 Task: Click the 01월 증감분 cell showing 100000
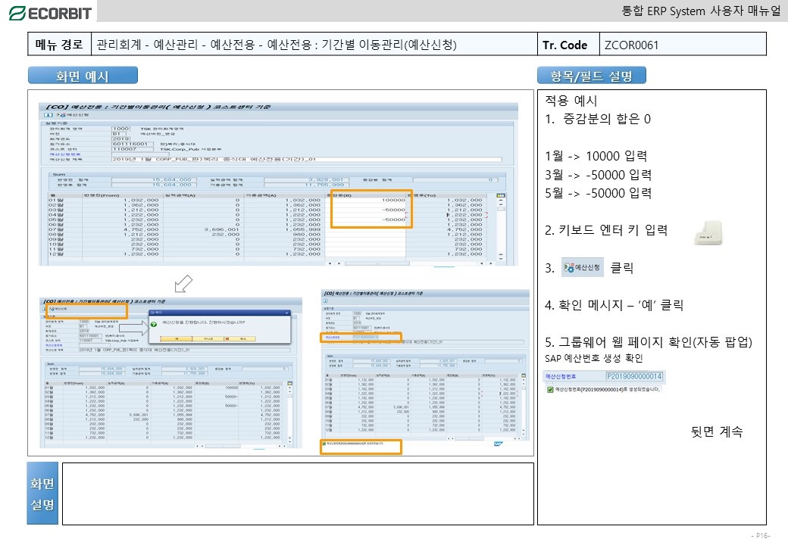(366, 200)
